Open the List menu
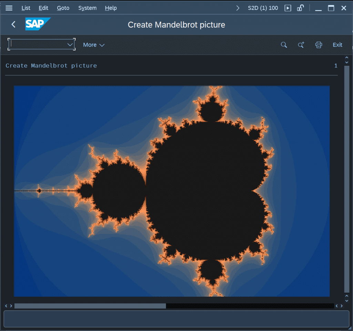353x331 pixels. tap(26, 8)
